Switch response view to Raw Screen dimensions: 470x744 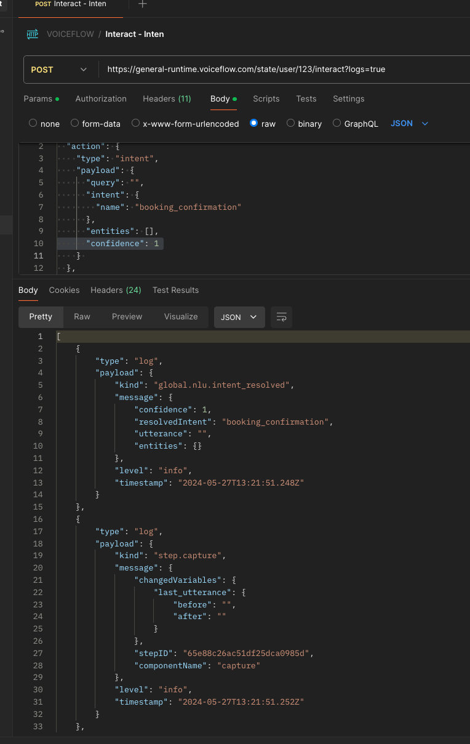point(82,317)
